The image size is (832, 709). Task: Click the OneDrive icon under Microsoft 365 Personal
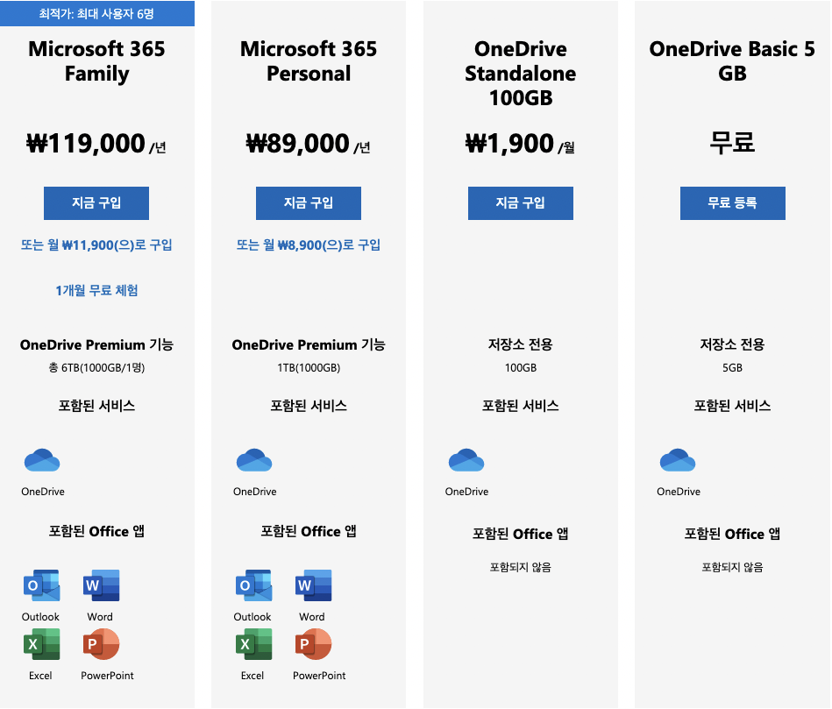tap(254, 460)
